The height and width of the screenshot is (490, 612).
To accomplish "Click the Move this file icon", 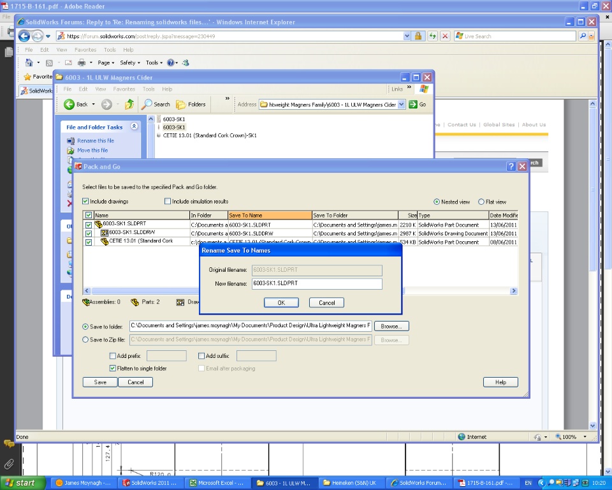I will [x=71, y=151].
